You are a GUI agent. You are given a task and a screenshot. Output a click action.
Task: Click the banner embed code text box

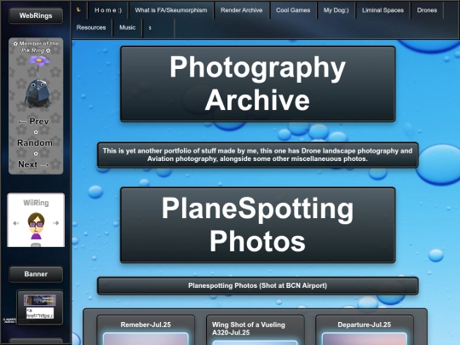(x=40, y=313)
